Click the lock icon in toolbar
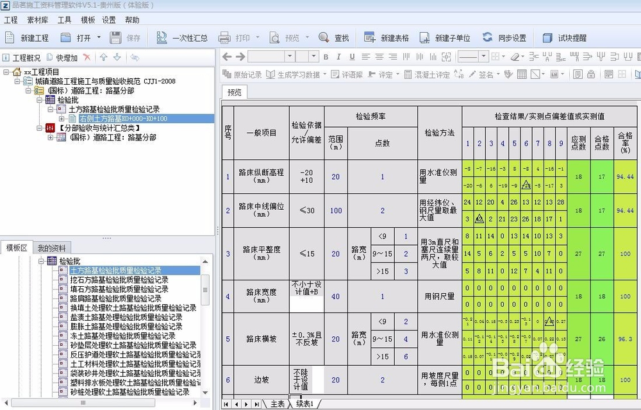The width and height of the screenshot is (641, 410). (x=591, y=74)
